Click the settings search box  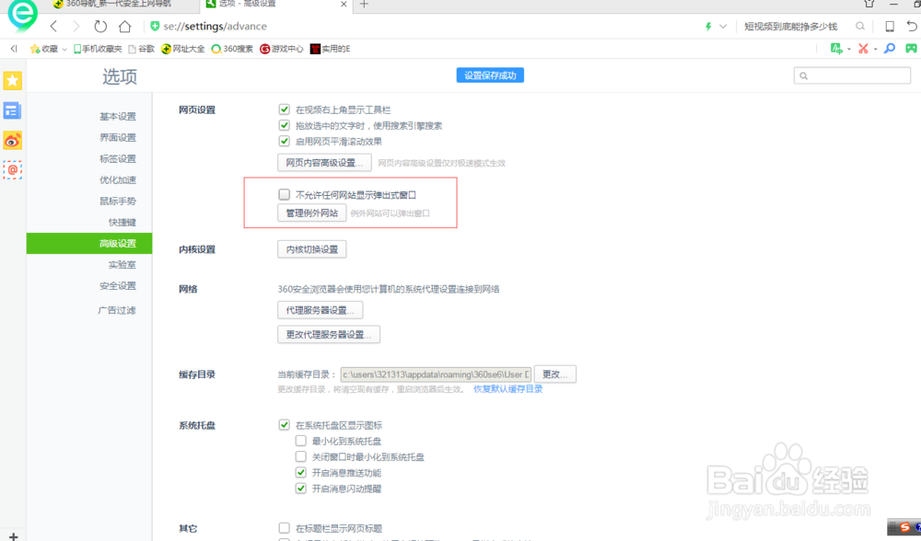click(x=852, y=75)
